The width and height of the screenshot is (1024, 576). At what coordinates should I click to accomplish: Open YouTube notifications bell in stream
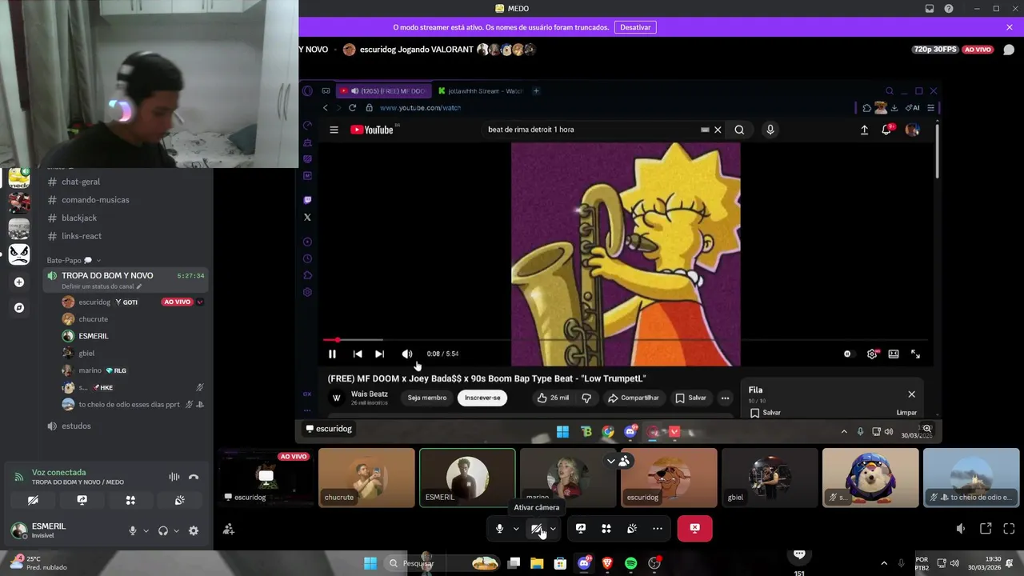(x=886, y=130)
